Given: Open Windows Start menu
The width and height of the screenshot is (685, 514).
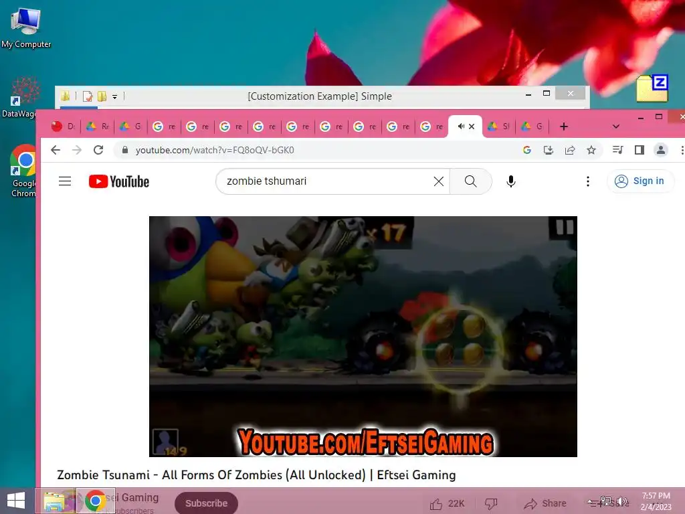Looking at the screenshot, I should (x=16, y=501).
